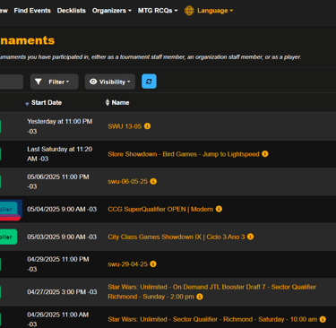This screenshot has height=328, width=336.
Task: Click date Yesterday at 11:00 PM -03
Action: click(60, 126)
